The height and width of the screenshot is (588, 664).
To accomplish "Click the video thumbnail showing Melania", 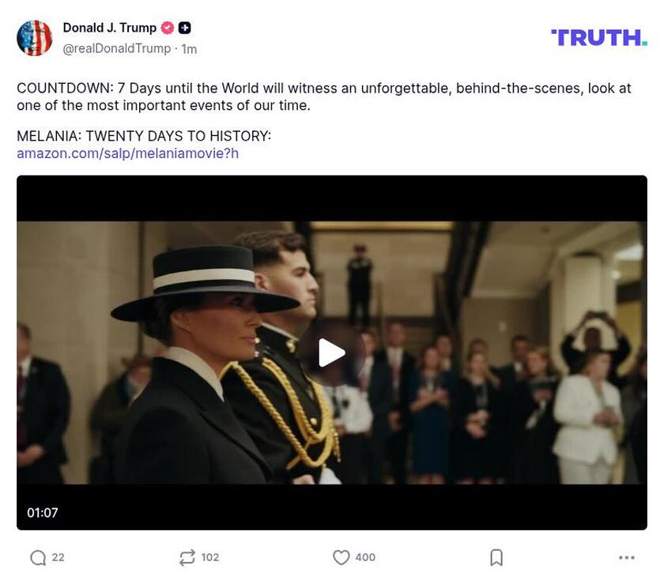I will (331, 353).
